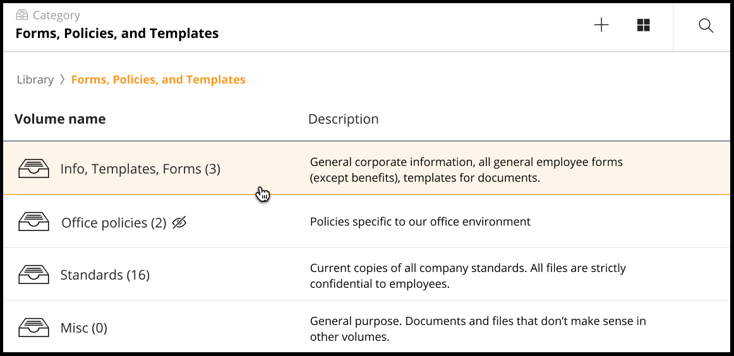Click tray icon beside Office policies

pyautogui.click(x=33, y=222)
